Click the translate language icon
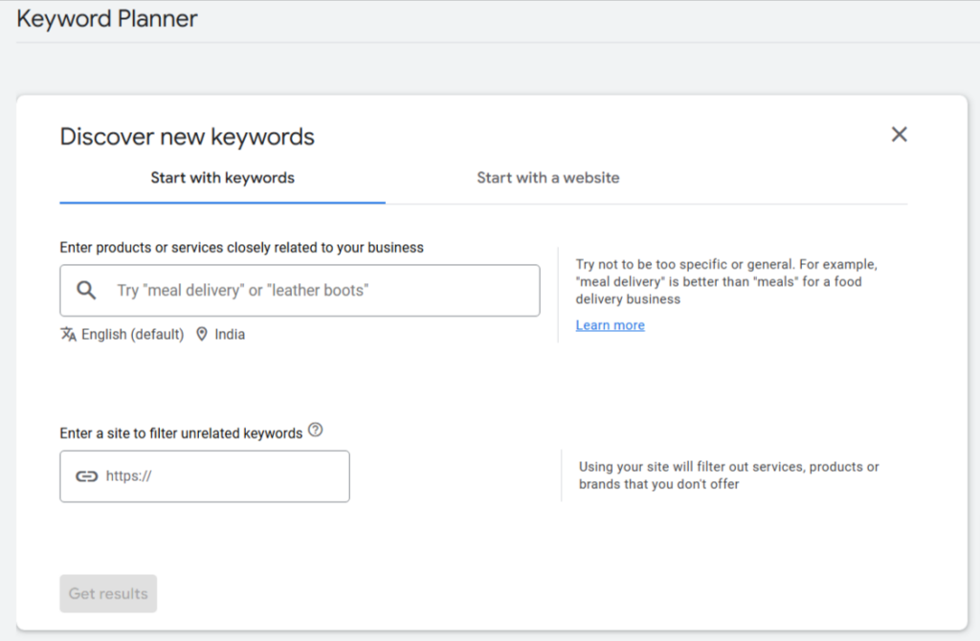This screenshot has width=980, height=641. tap(68, 334)
